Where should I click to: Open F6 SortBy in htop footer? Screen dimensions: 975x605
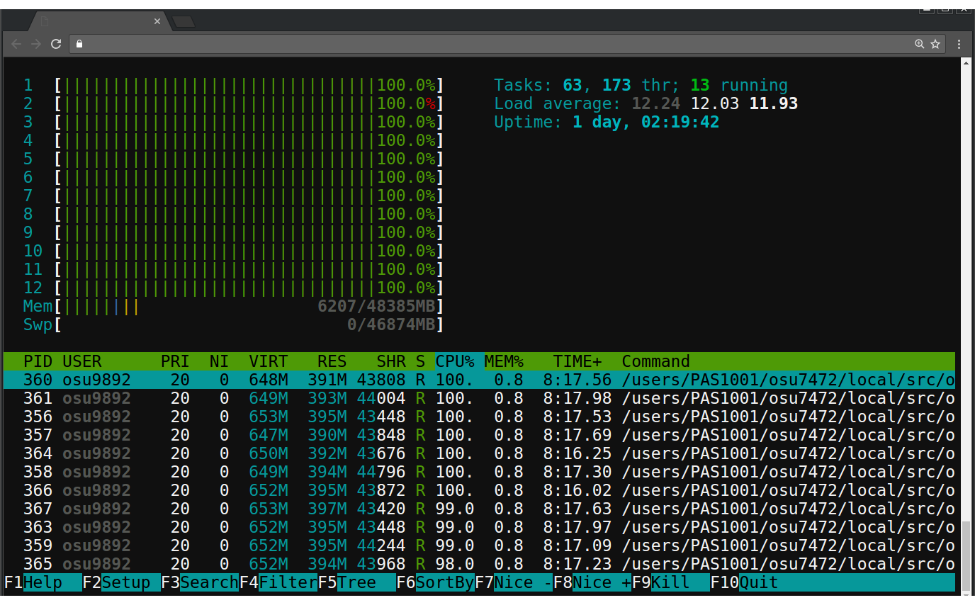(x=436, y=582)
